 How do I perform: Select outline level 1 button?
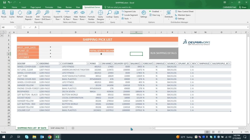[x=2, y=32]
